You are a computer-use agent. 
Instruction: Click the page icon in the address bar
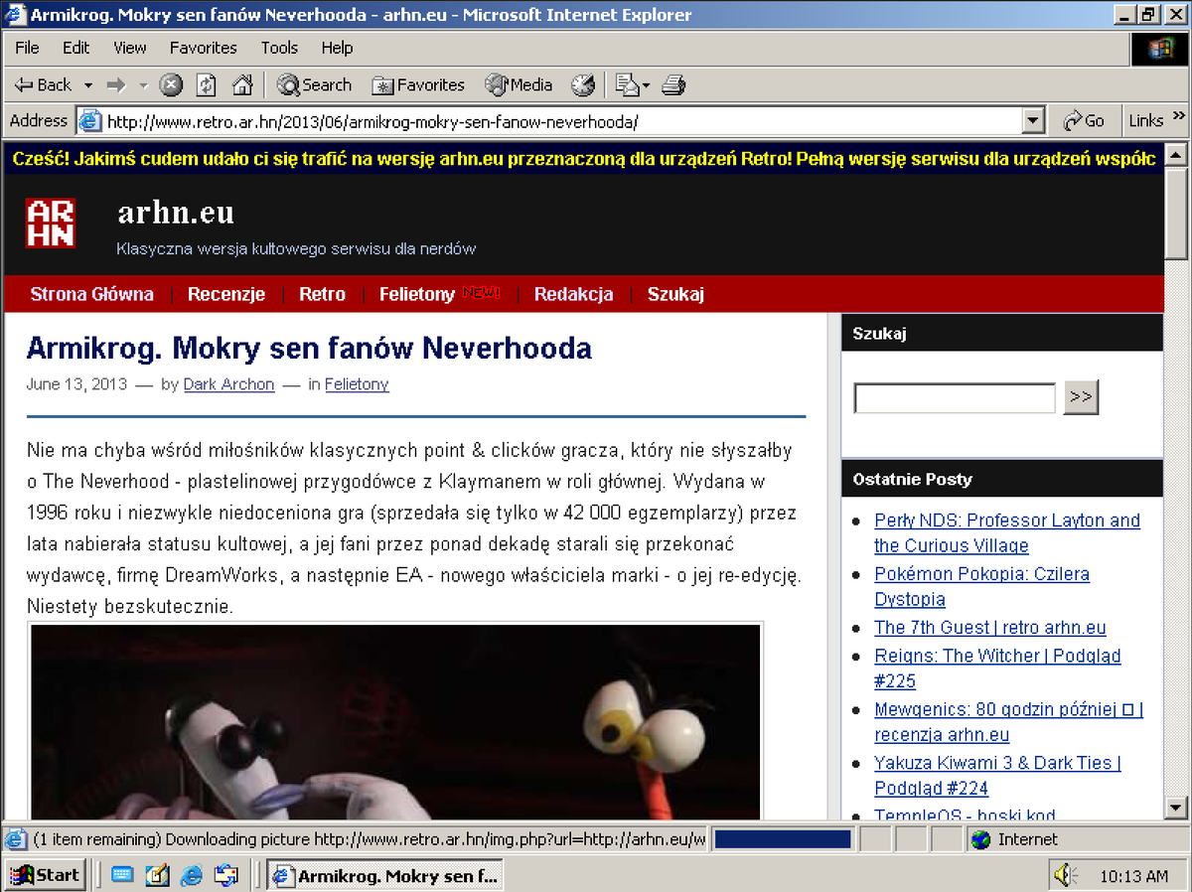pos(90,121)
